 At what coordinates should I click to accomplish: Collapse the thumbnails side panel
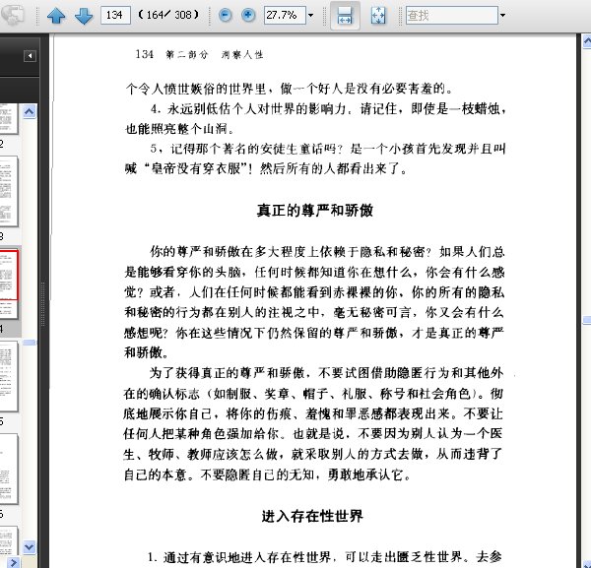click(31, 56)
